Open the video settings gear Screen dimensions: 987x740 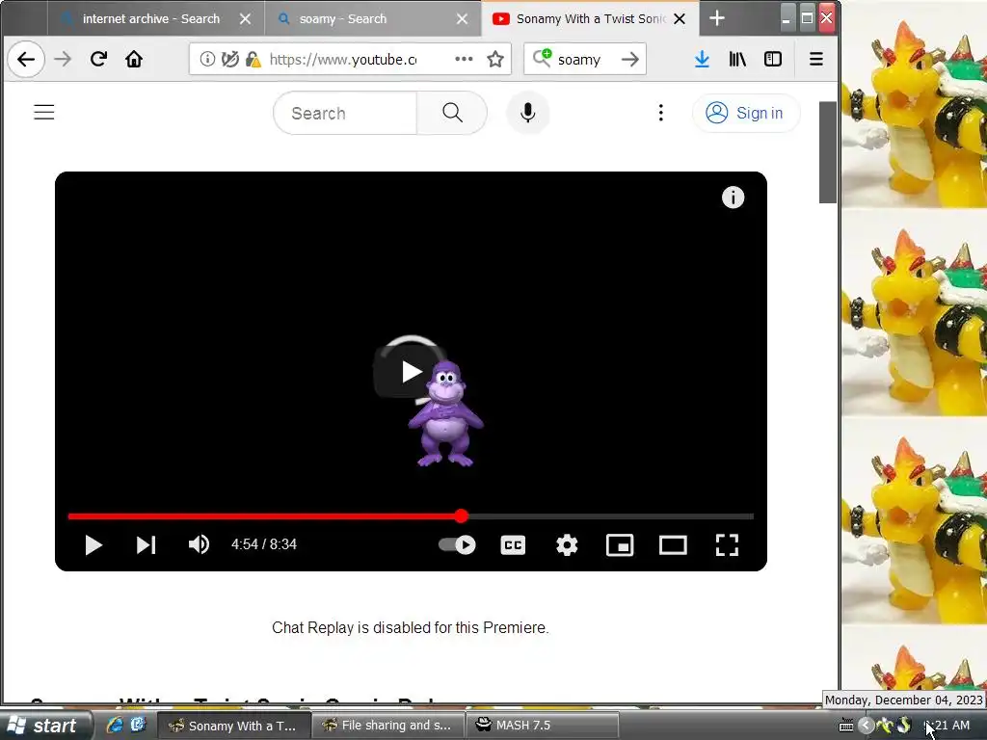567,545
